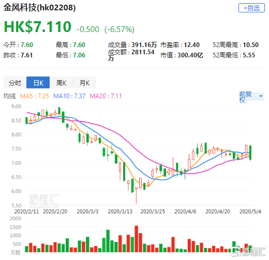Click date label 2020/2/20 on axis
269x260 pixels.
click(x=55, y=211)
